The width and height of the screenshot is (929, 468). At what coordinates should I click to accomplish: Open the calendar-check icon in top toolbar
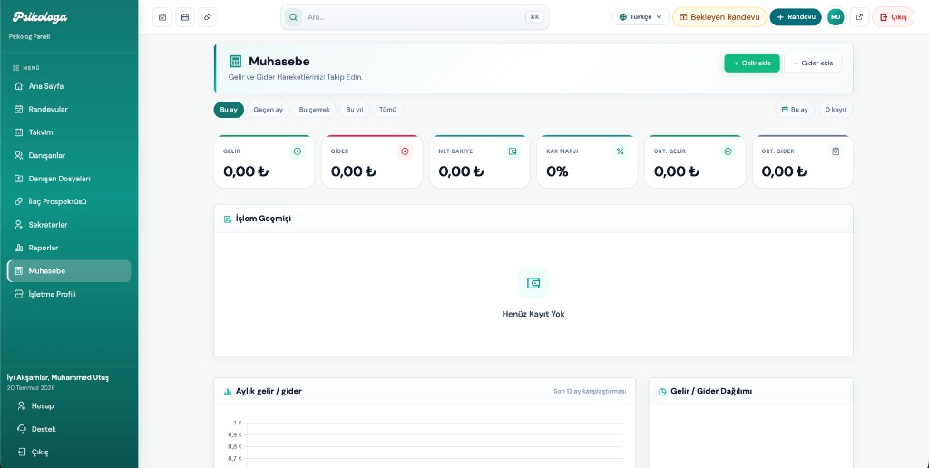tap(162, 17)
